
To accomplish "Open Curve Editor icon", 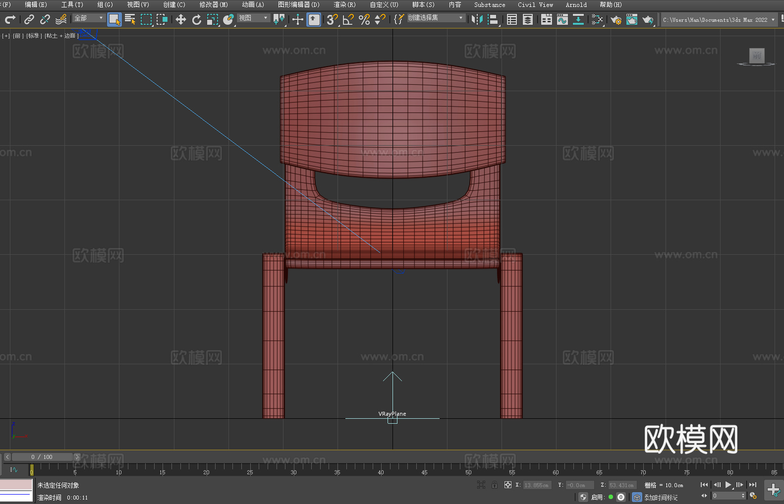I will 562,19.
